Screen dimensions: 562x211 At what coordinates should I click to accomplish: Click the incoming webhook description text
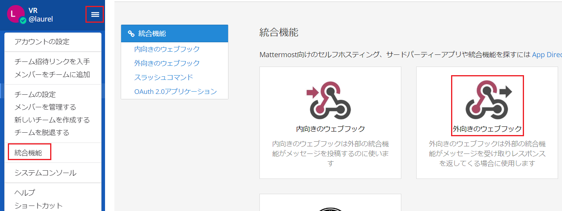[330, 153]
